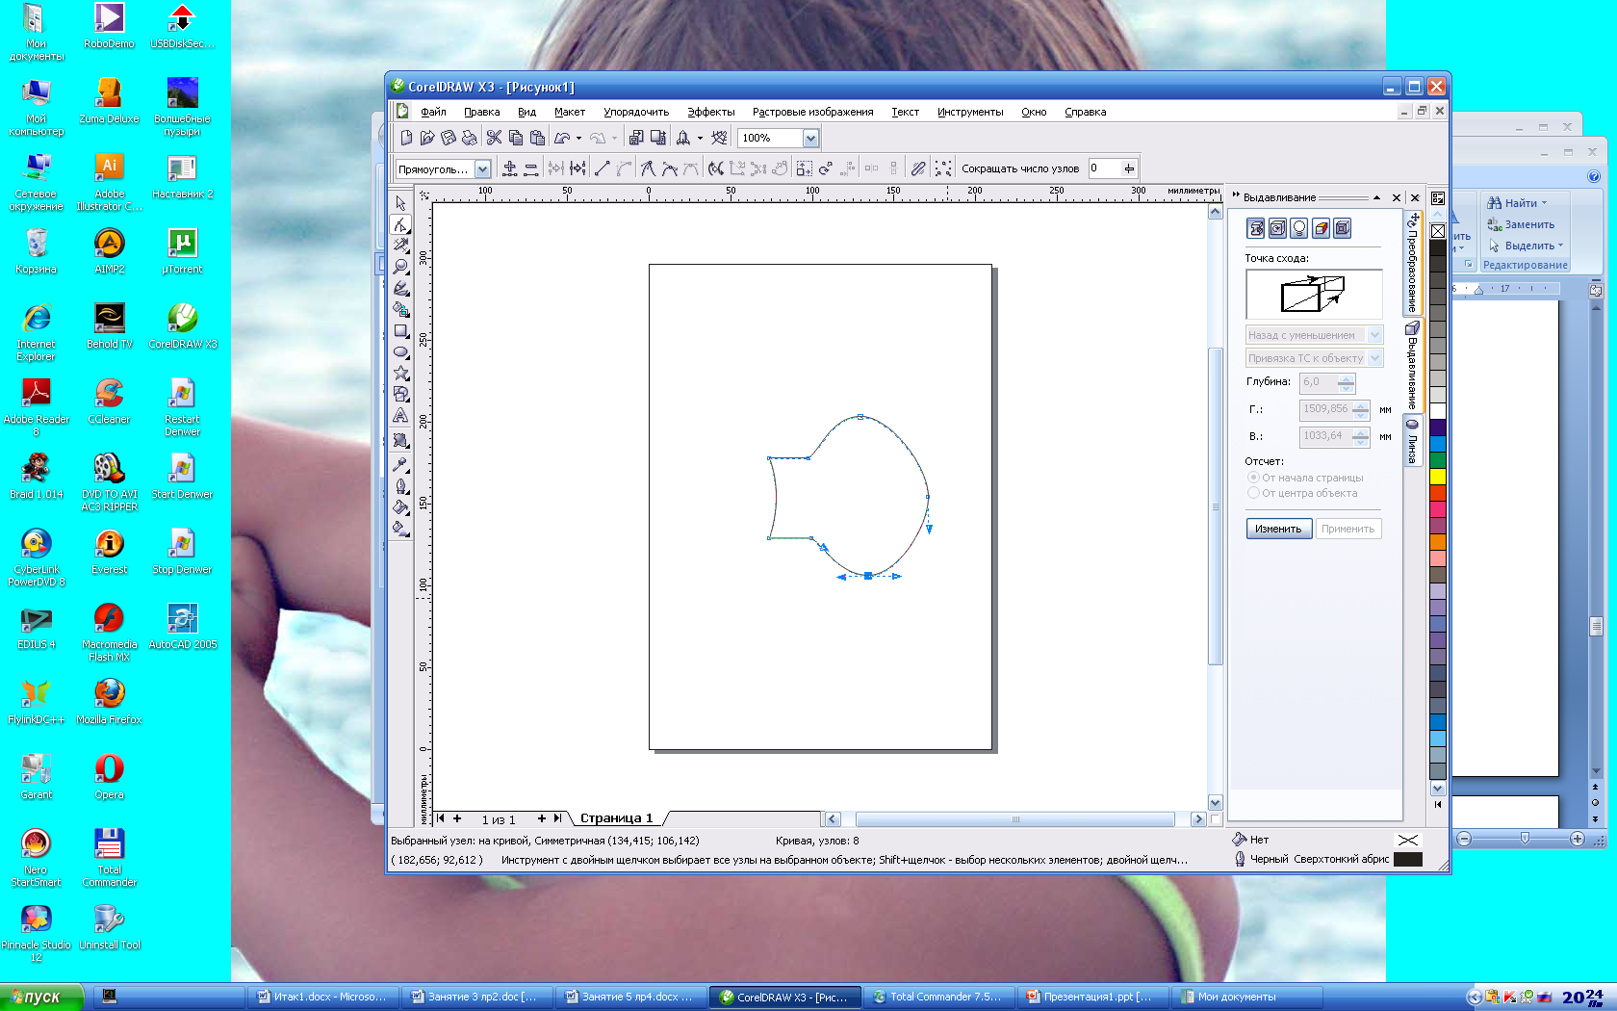
Task: Select the Interactive Blend tool
Action: (401, 440)
